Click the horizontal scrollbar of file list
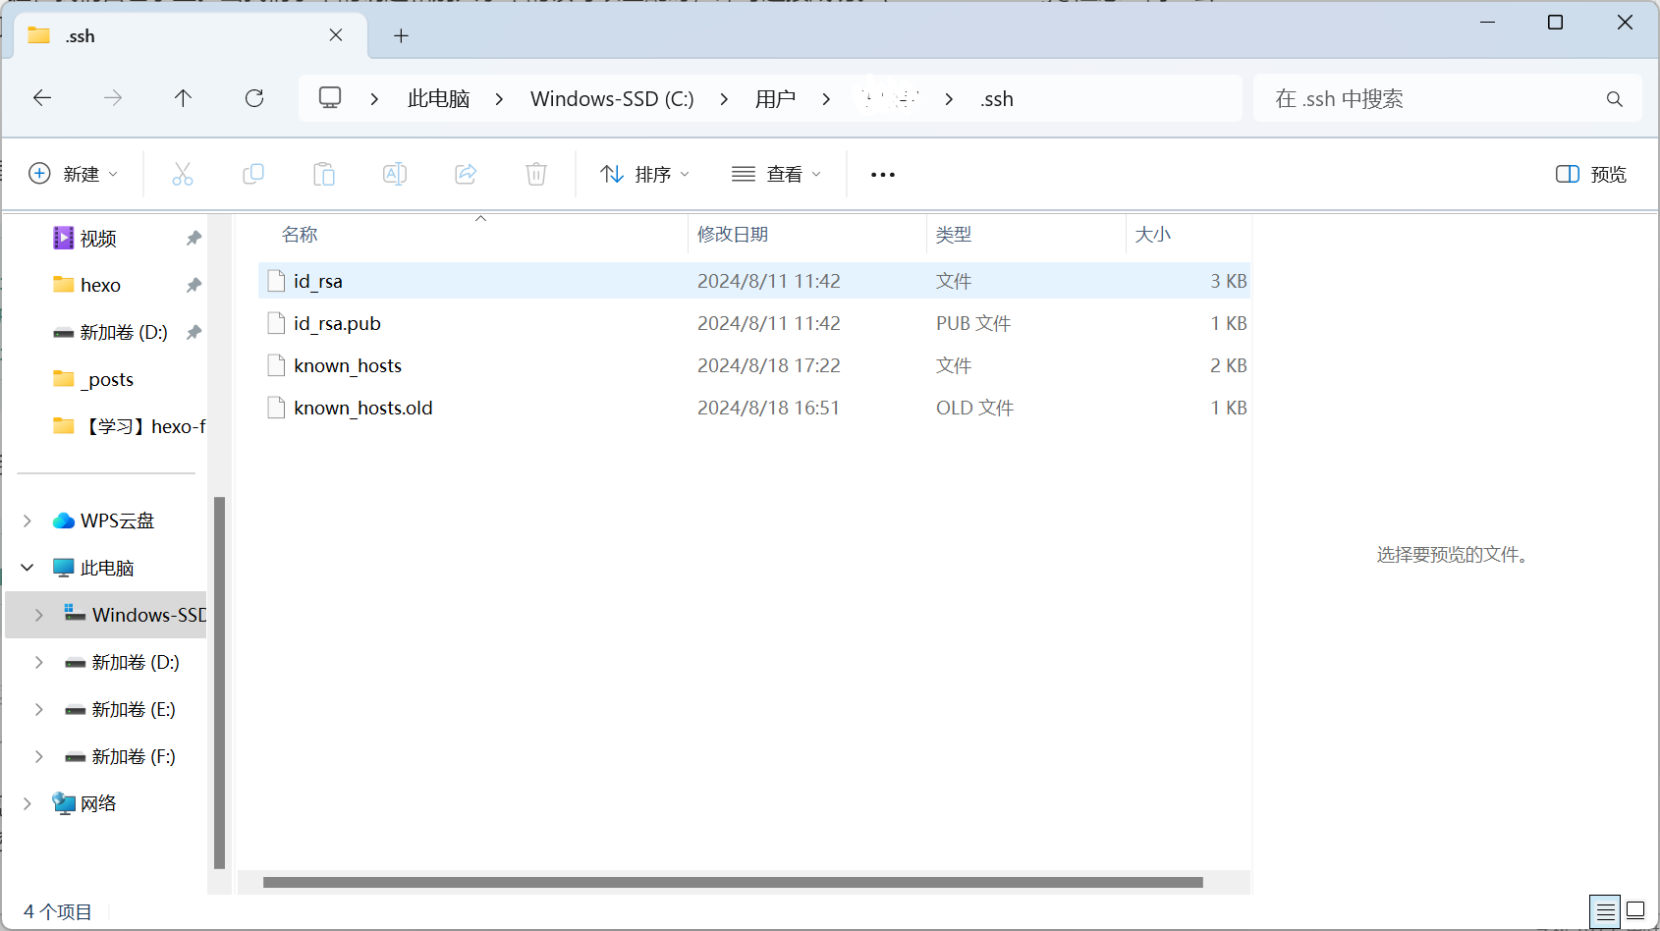This screenshot has height=931, width=1660. pos(733,882)
